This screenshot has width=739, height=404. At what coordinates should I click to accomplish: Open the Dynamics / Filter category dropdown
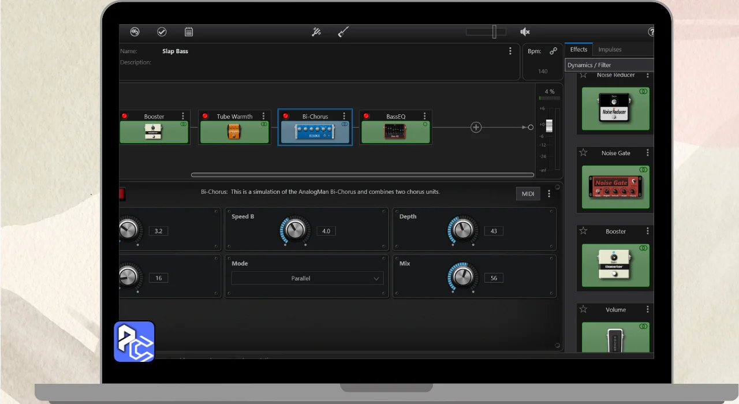609,65
